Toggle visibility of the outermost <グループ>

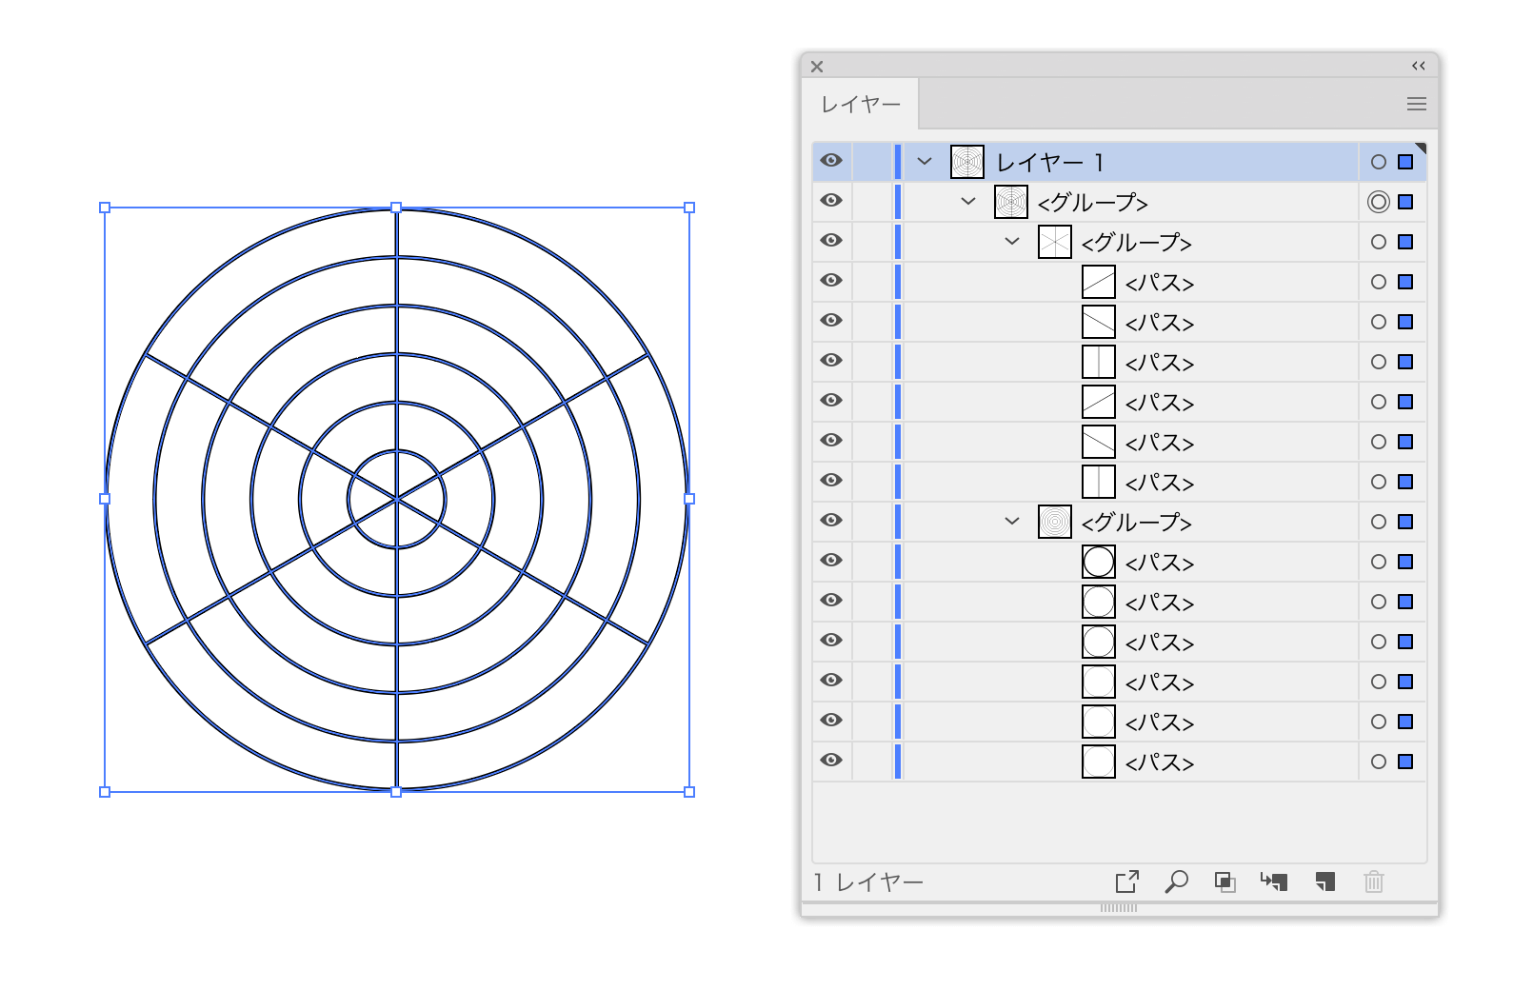[831, 200]
